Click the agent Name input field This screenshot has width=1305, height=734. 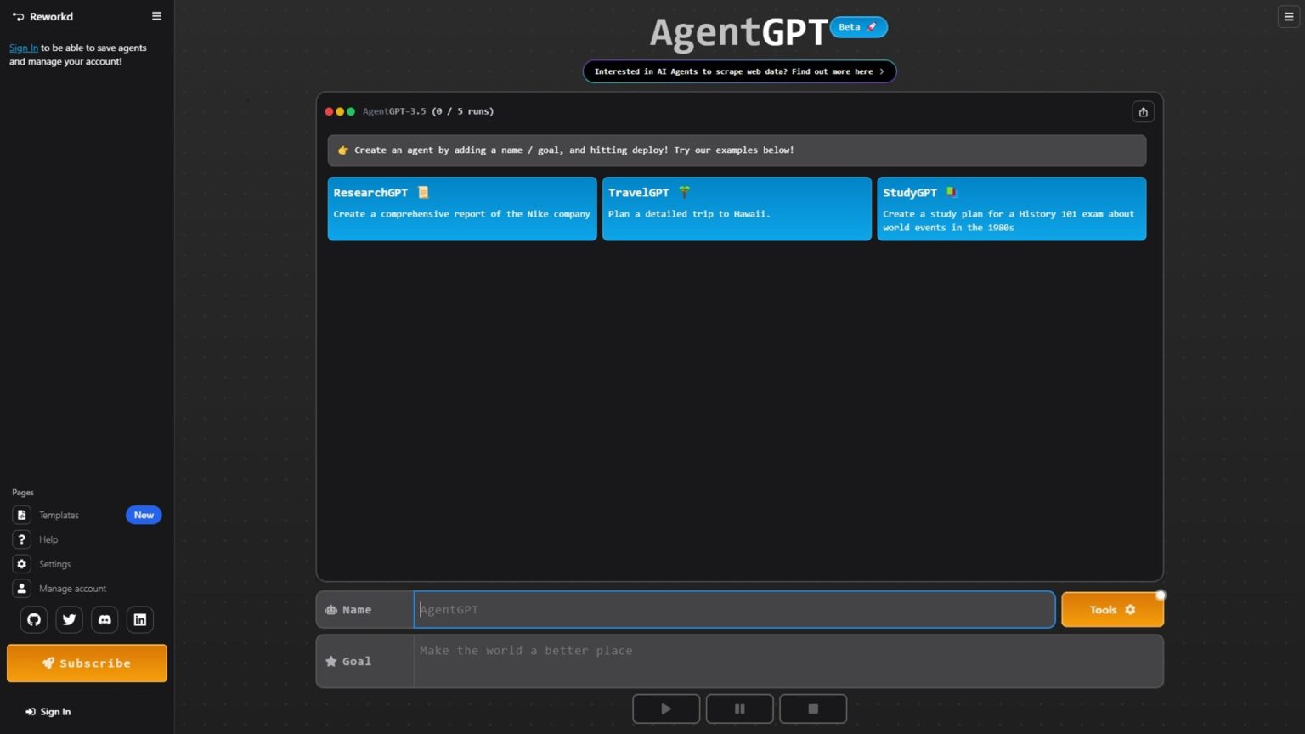point(733,609)
